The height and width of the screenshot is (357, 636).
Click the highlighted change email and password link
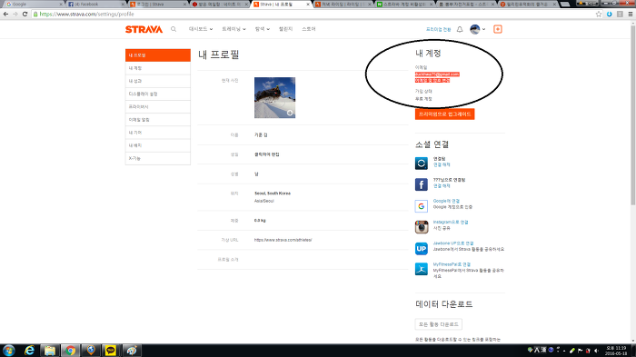pos(432,80)
